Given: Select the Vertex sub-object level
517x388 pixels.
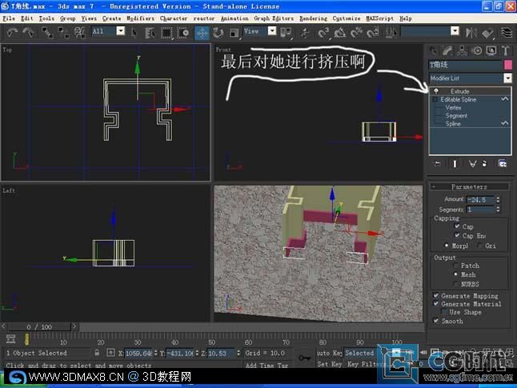Looking at the screenshot, I should (x=453, y=107).
